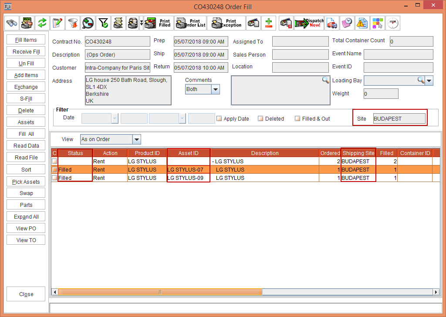Screen dimensions: 446x317
Task: Enable the Apply Date checkbox
Action: 220,119
